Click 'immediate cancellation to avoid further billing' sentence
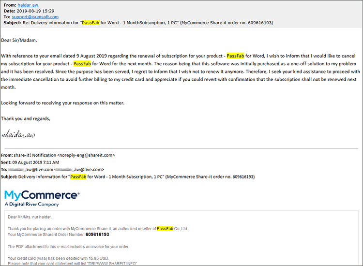 (x=179, y=79)
